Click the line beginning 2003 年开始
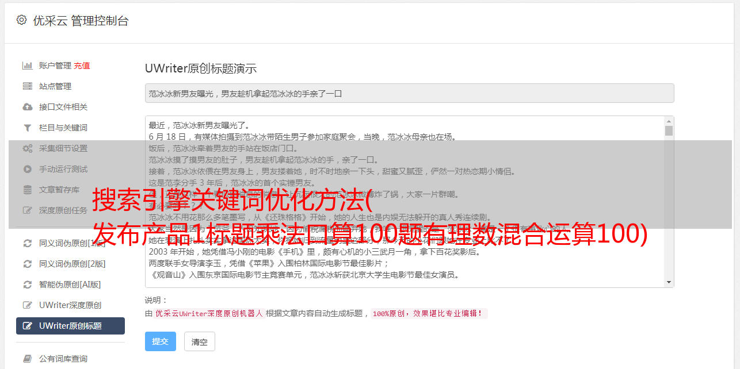 [315, 252]
